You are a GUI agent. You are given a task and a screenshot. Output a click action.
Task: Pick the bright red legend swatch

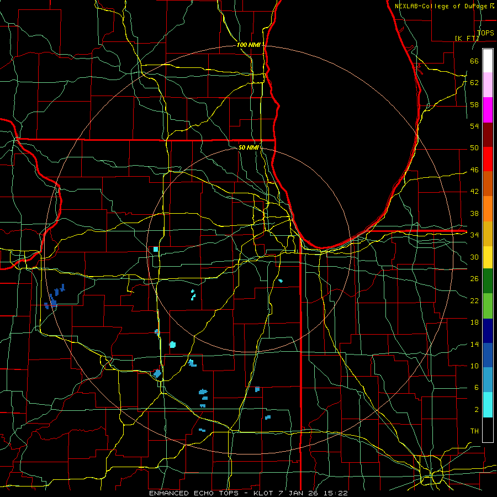488,159
